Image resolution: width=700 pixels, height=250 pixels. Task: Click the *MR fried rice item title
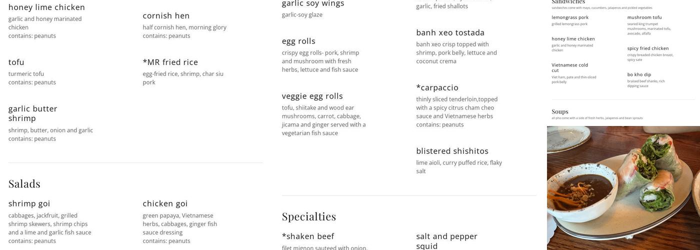click(170, 62)
